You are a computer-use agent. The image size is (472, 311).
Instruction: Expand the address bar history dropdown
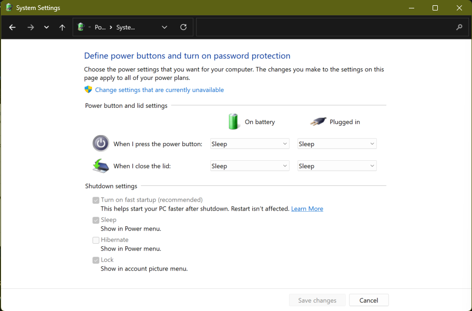click(165, 27)
